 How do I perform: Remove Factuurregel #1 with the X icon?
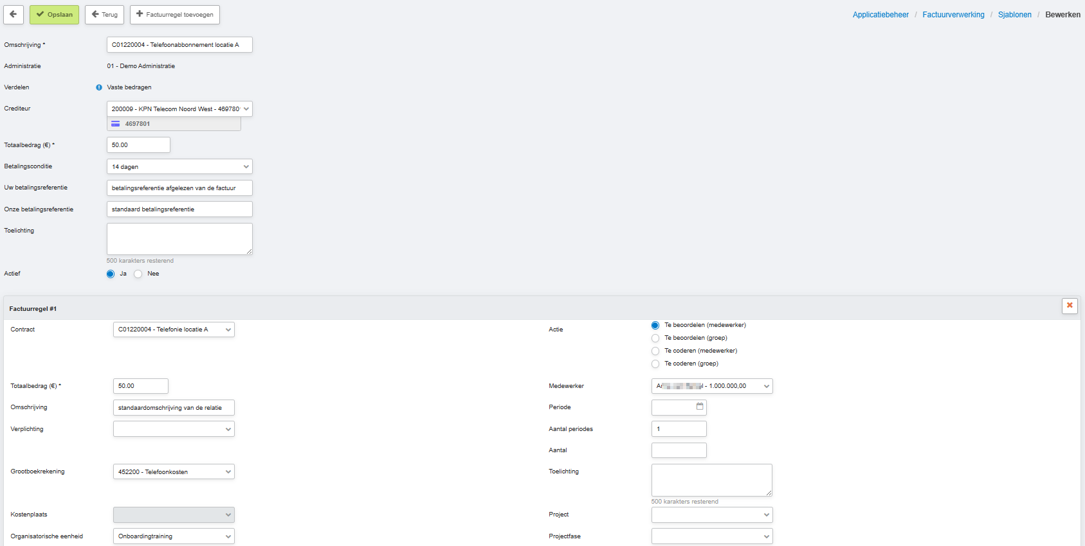1070,306
